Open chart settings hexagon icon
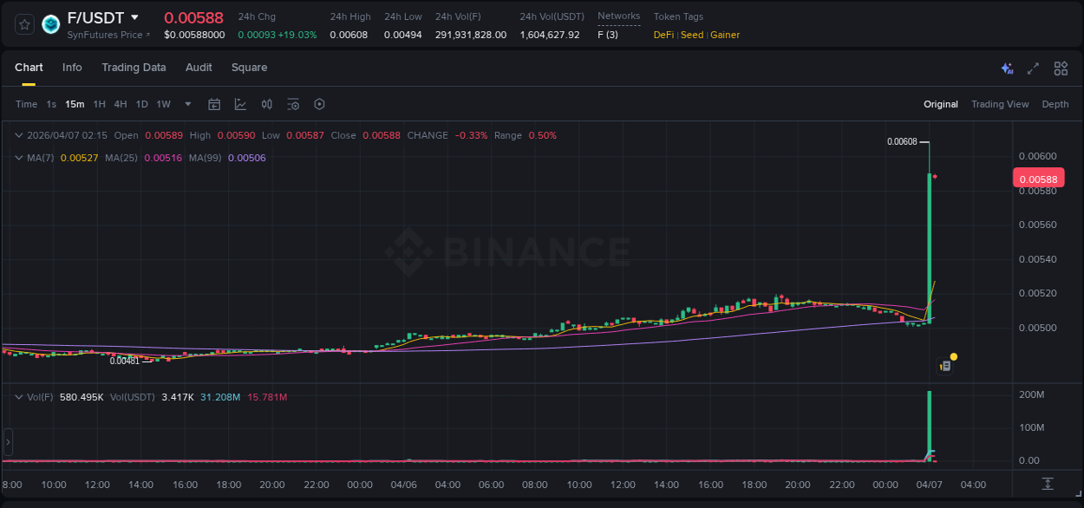Screen dimensions: 1084x508 pos(319,104)
